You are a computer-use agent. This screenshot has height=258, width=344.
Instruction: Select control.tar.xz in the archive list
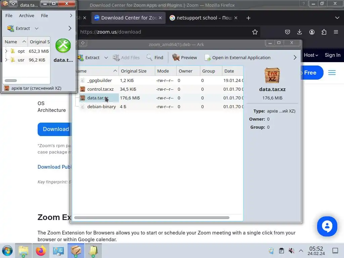coord(159,89)
